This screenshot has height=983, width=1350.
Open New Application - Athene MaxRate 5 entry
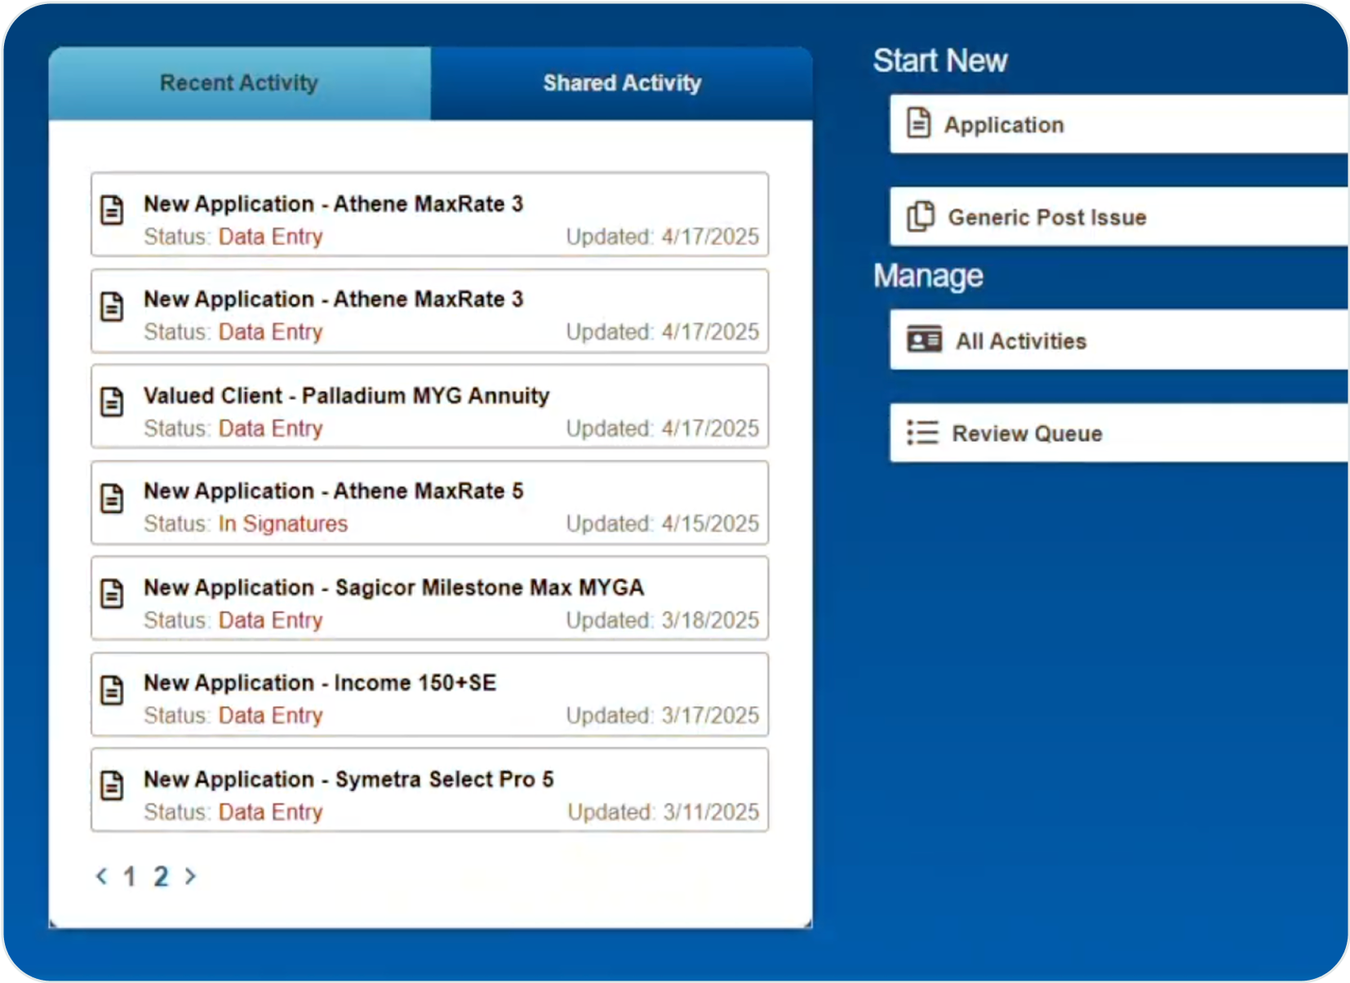(429, 503)
